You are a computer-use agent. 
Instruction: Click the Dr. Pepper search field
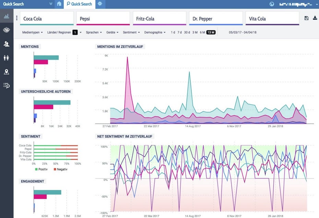point(216,18)
